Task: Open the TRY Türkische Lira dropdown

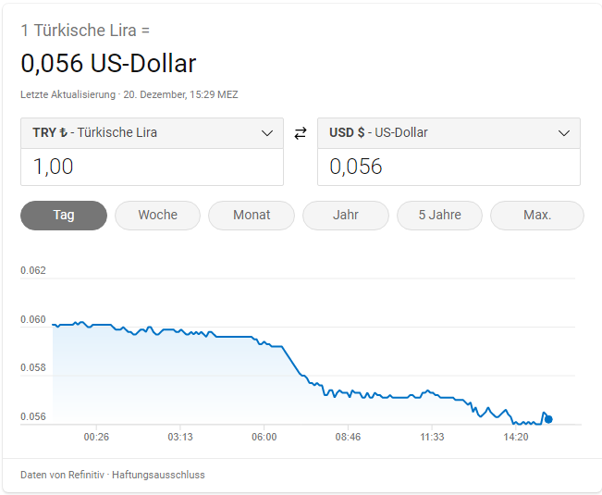Action: (x=152, y=133)
